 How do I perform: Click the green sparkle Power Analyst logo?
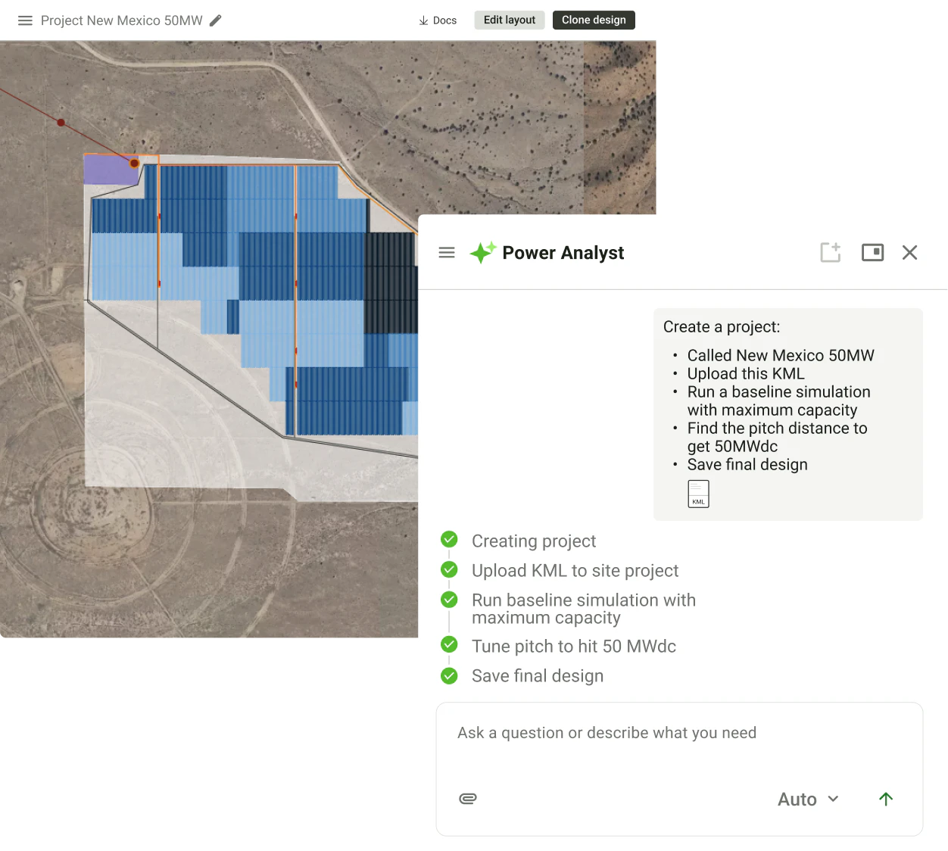click(483, 252)
